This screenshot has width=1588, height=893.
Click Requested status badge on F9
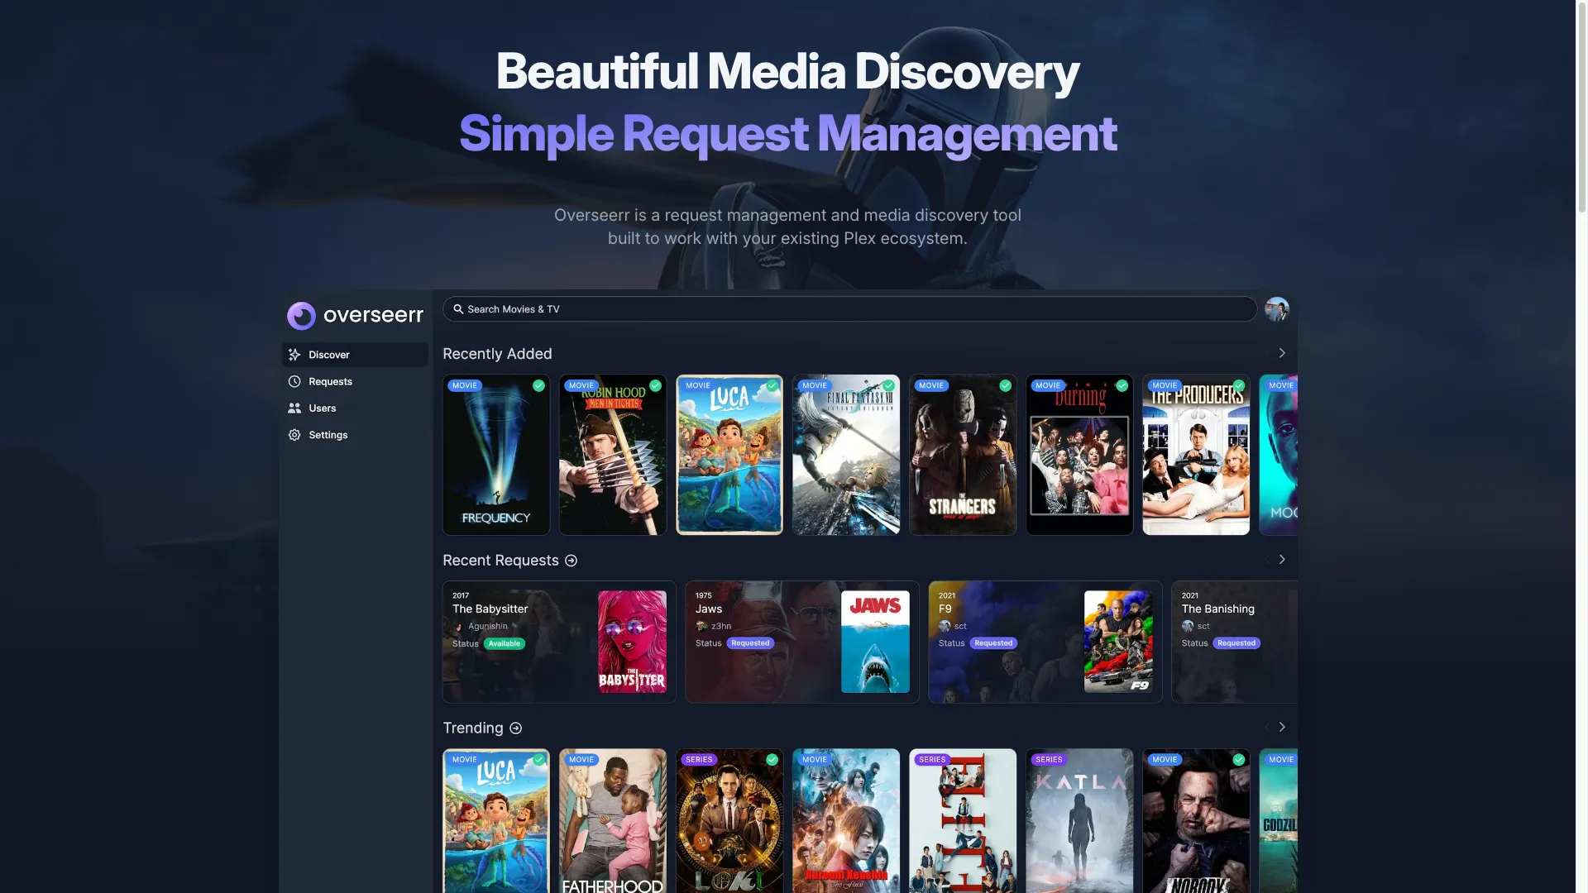point(992,643)
